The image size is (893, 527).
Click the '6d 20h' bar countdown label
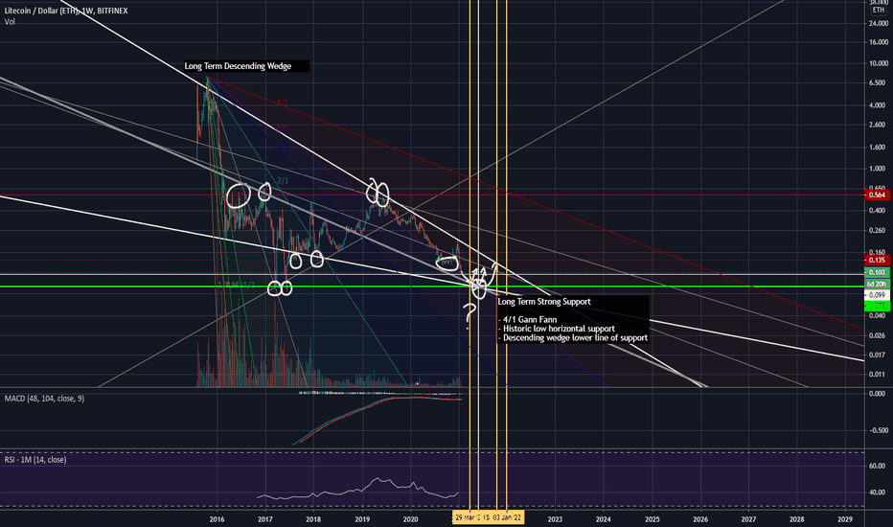coord(877,284)
